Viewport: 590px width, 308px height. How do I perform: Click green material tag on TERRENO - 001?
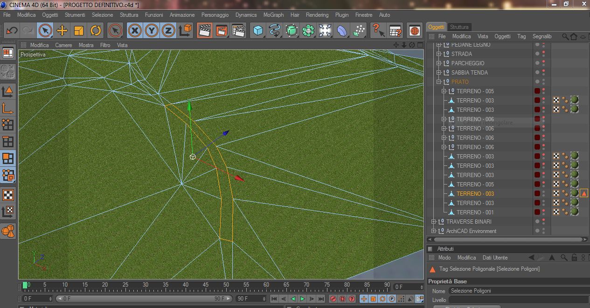click(575, 212)
